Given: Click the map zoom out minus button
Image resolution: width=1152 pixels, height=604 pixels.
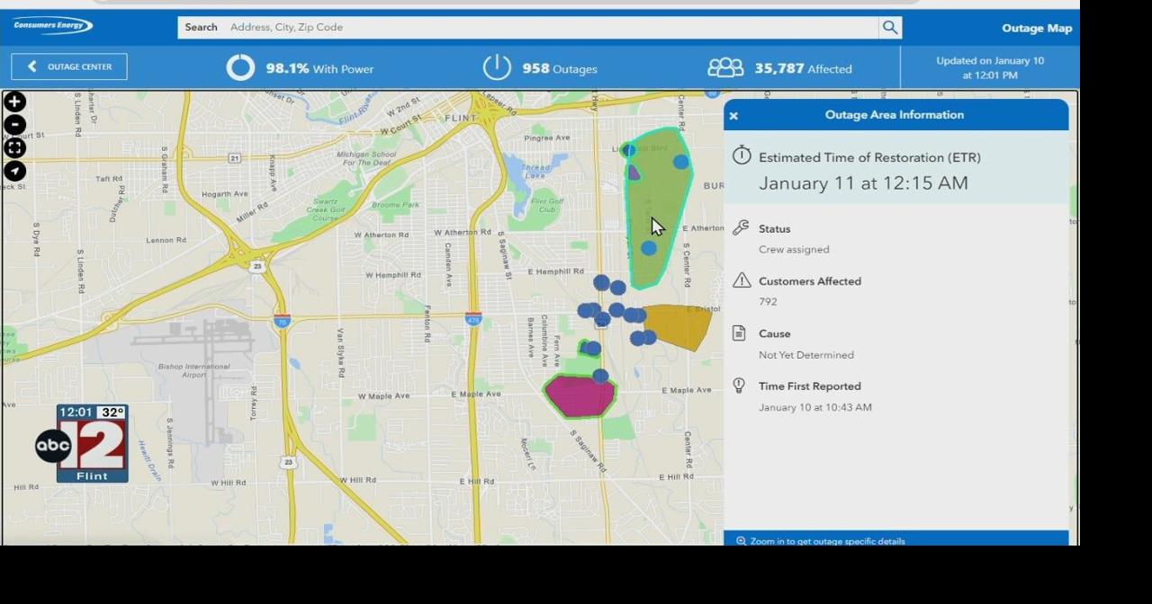Looking at the screenshot, I should 14,125.
